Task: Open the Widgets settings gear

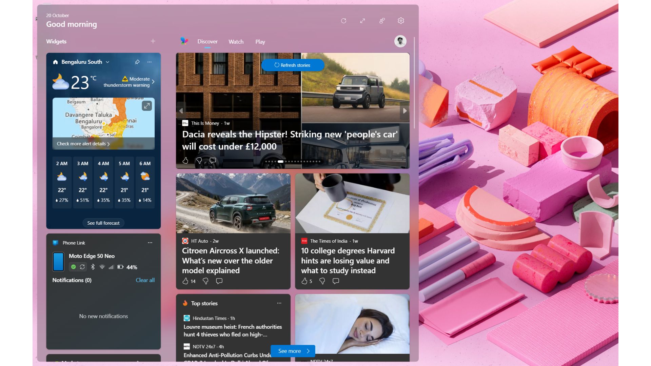Action: (400, 21)
